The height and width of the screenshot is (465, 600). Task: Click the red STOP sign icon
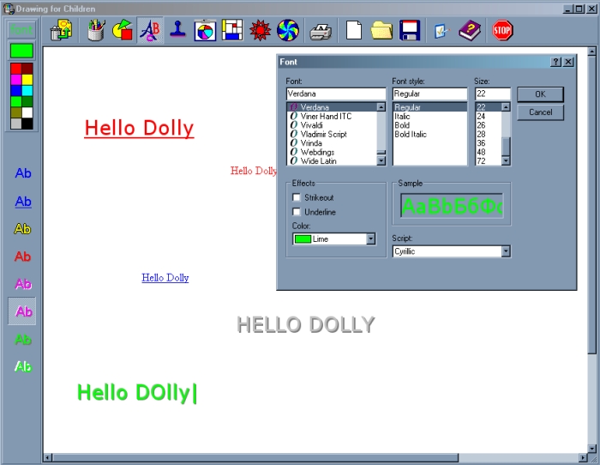[503, 32]
